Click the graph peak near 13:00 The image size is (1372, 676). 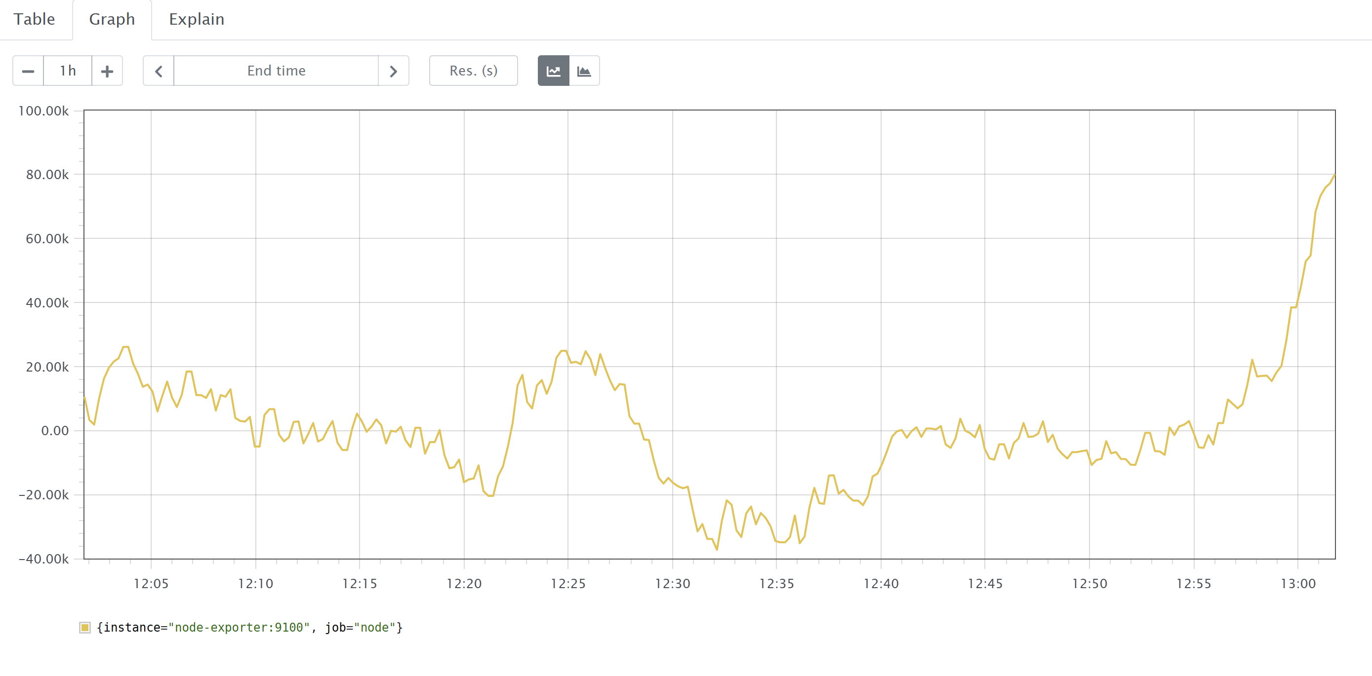(x=1333, y=176)
